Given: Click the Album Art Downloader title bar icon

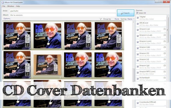Looking at the screenshot, I should click(x=2, y=2).
